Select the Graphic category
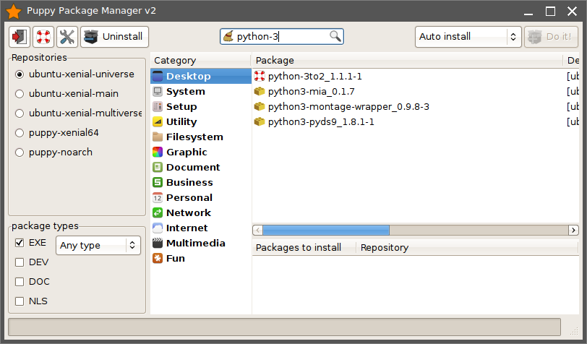 (x=201, y=152)
